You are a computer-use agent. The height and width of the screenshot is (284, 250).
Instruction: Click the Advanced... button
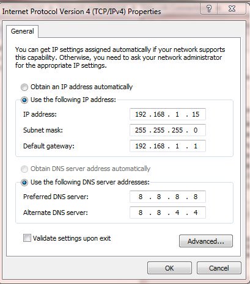pyautogui.click(x=206, y=241)
